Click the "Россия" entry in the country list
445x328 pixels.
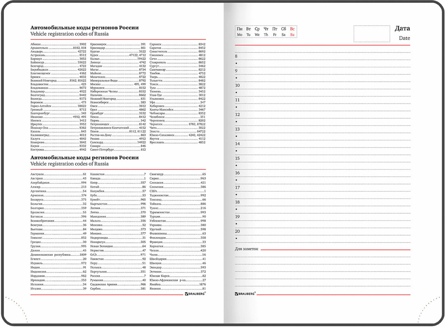(x=95, y=276)
